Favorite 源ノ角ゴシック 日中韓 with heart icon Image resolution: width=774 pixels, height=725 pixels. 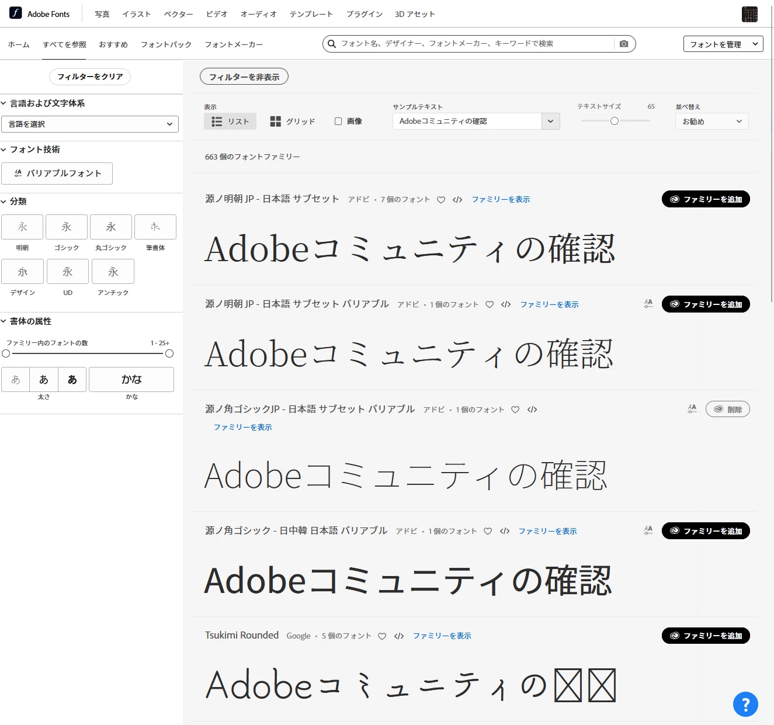(488, 531)
